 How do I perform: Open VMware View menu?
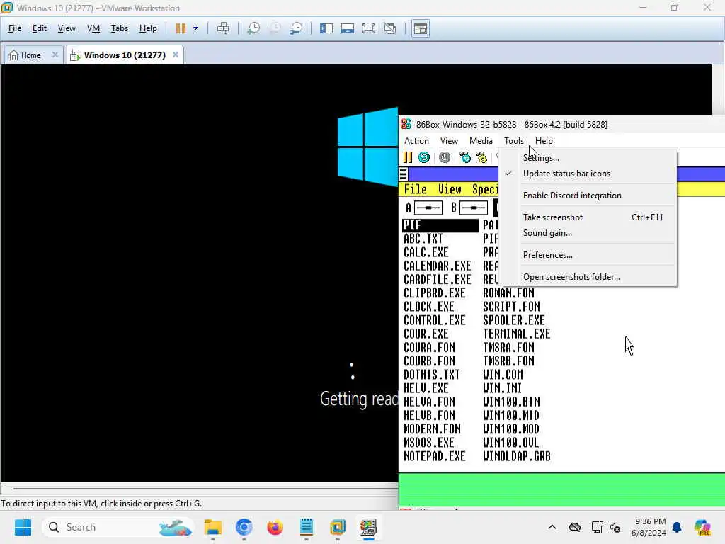67,28
